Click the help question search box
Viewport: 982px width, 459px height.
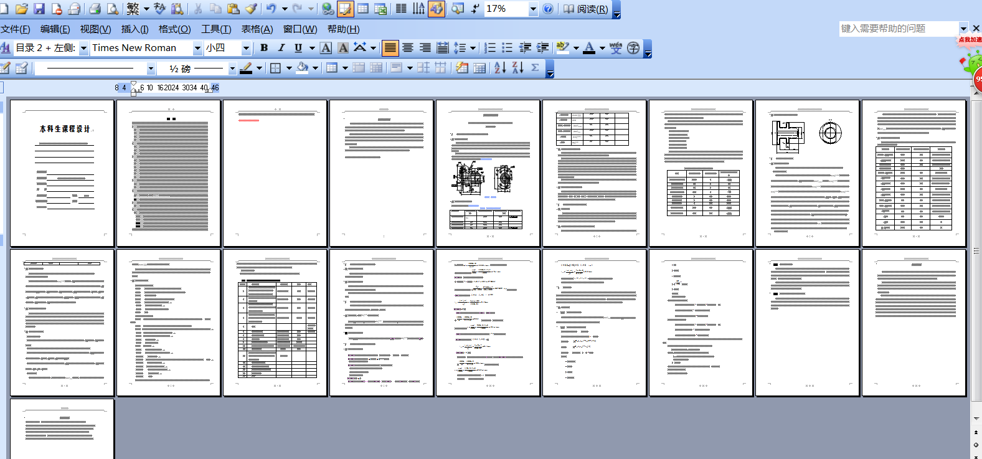899,29
